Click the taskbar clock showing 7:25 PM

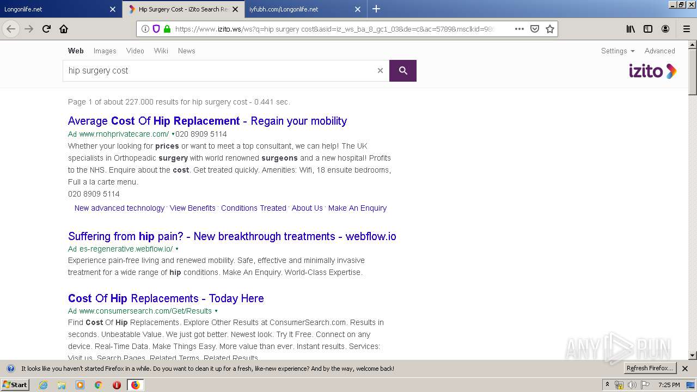pos(669,385)
